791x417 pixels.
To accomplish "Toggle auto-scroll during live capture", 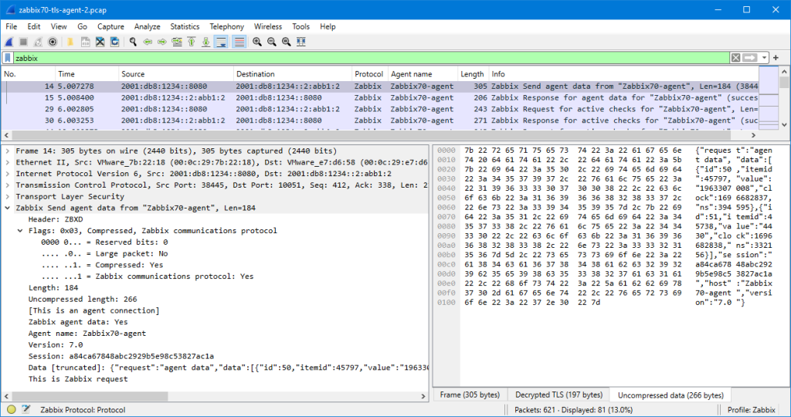I will pos(221,42).
